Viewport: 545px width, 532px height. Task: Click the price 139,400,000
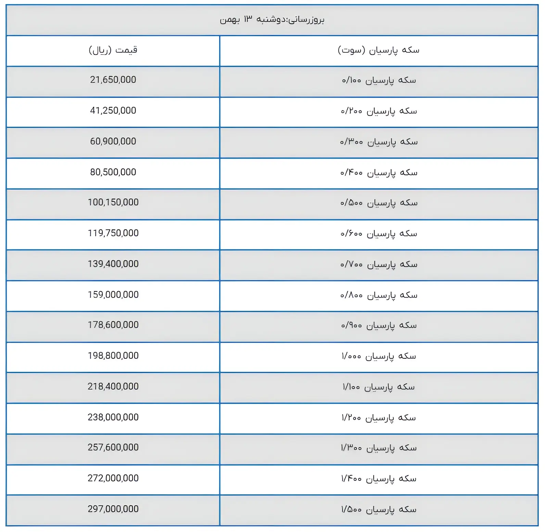point(113,264)
